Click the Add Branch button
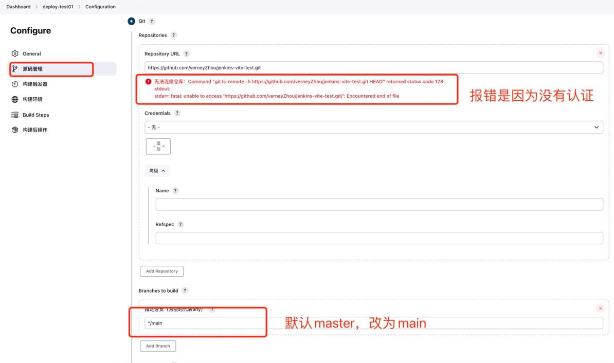614x363 pixels. pos(158,346)
